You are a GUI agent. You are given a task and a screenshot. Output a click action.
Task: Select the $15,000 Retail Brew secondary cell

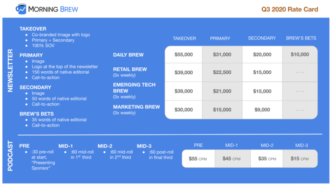click(x=262, y=73)
